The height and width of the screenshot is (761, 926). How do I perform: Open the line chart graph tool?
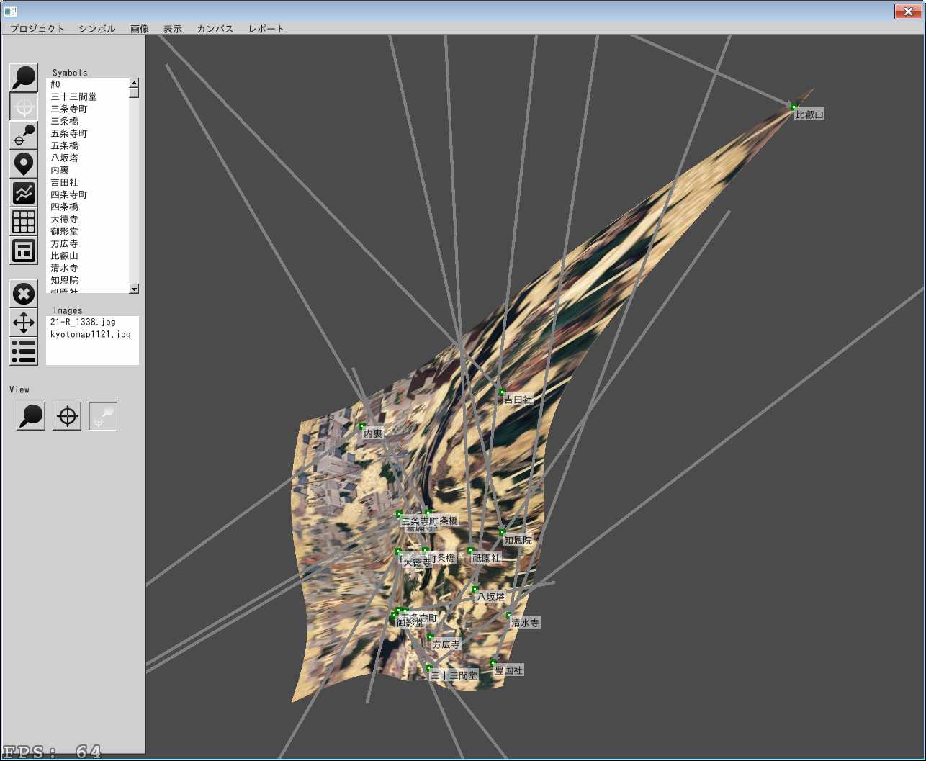(x=24, y=193)
